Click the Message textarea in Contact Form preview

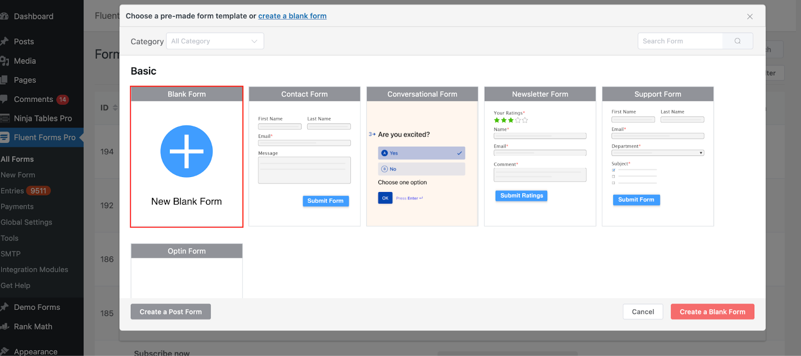click(x=304, y=170)
